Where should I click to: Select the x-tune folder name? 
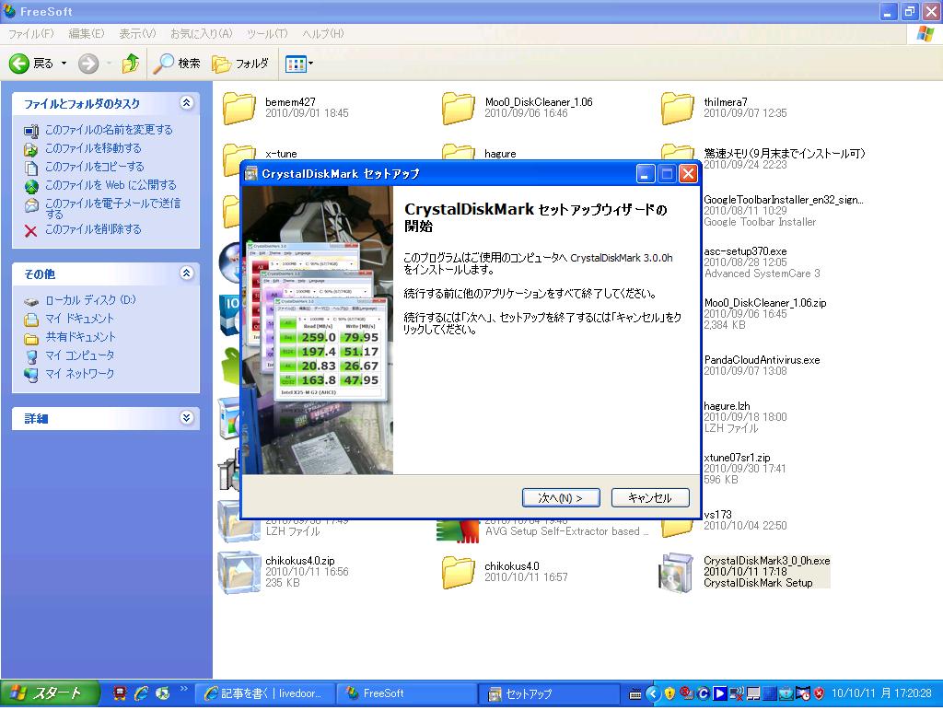[x=281, y=154]
